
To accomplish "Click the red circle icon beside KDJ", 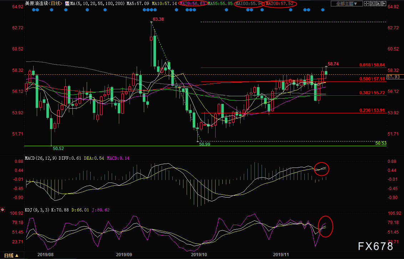I will (x=2, y=210).
